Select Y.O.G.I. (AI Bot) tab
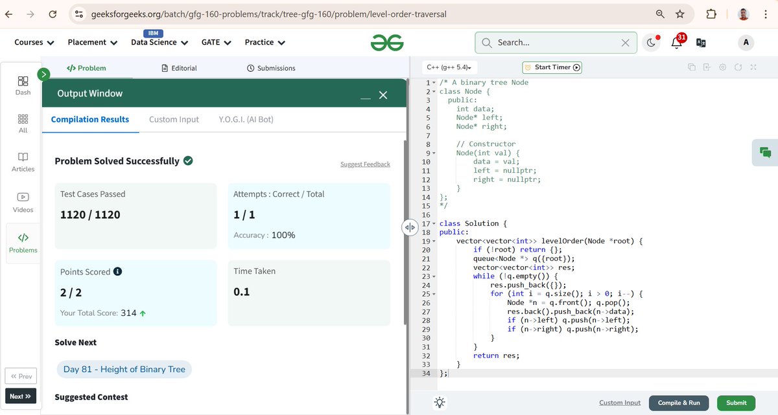This screenshot has width=778, height=415. tap(246, 120)
